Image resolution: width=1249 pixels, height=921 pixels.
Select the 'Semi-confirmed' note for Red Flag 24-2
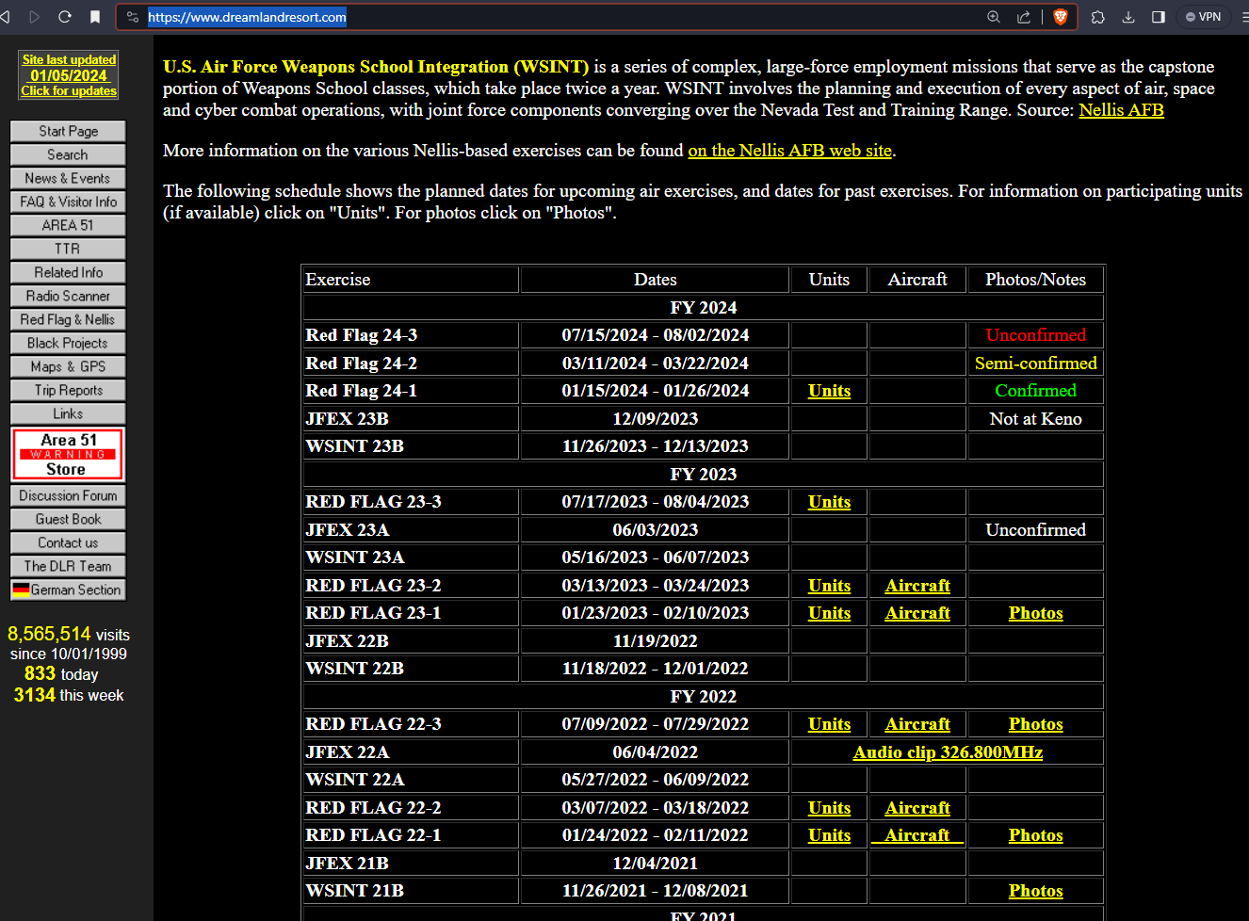(1035, 364)
